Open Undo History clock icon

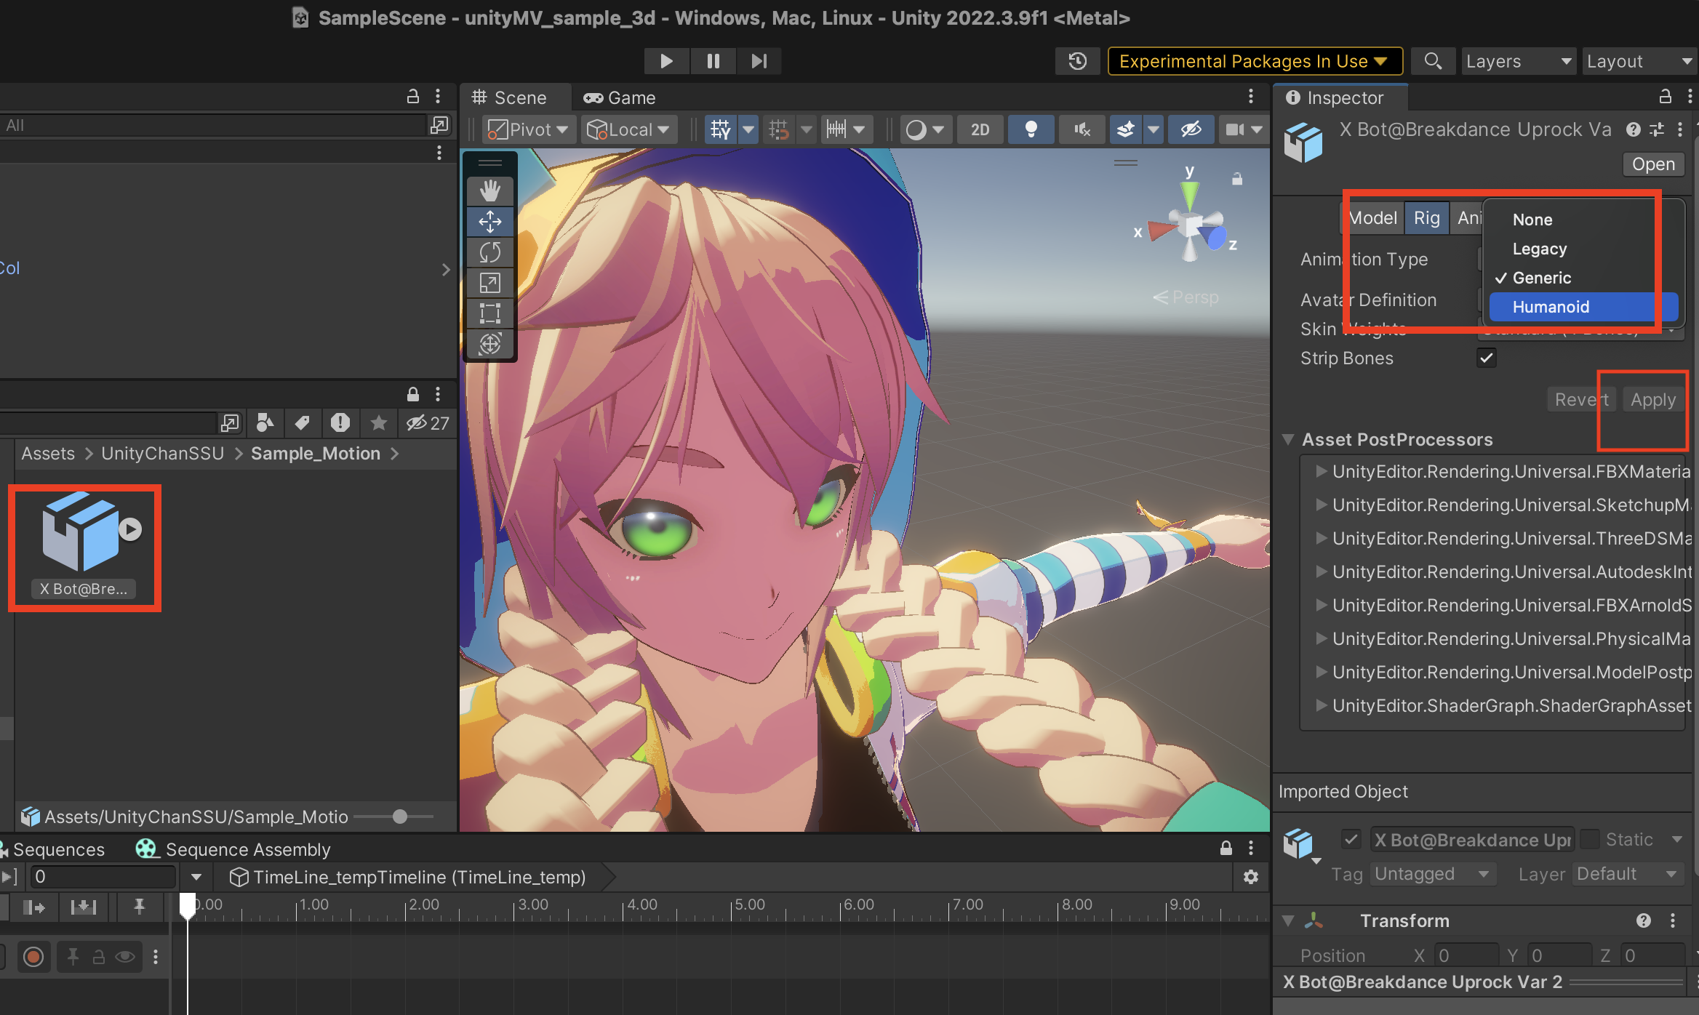point(1077,61)
